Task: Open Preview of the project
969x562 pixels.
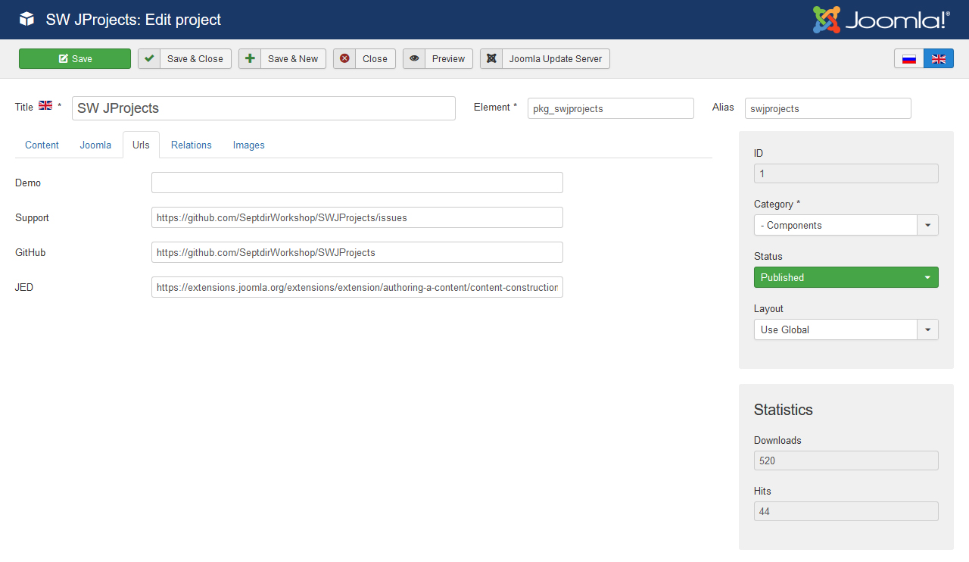Action: pos(438,58)
